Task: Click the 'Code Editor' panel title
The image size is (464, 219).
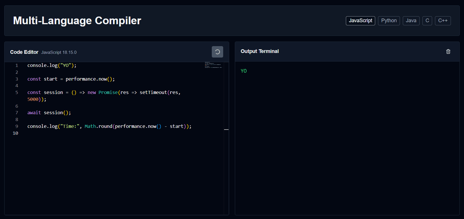Action: (x=24, y=52)
